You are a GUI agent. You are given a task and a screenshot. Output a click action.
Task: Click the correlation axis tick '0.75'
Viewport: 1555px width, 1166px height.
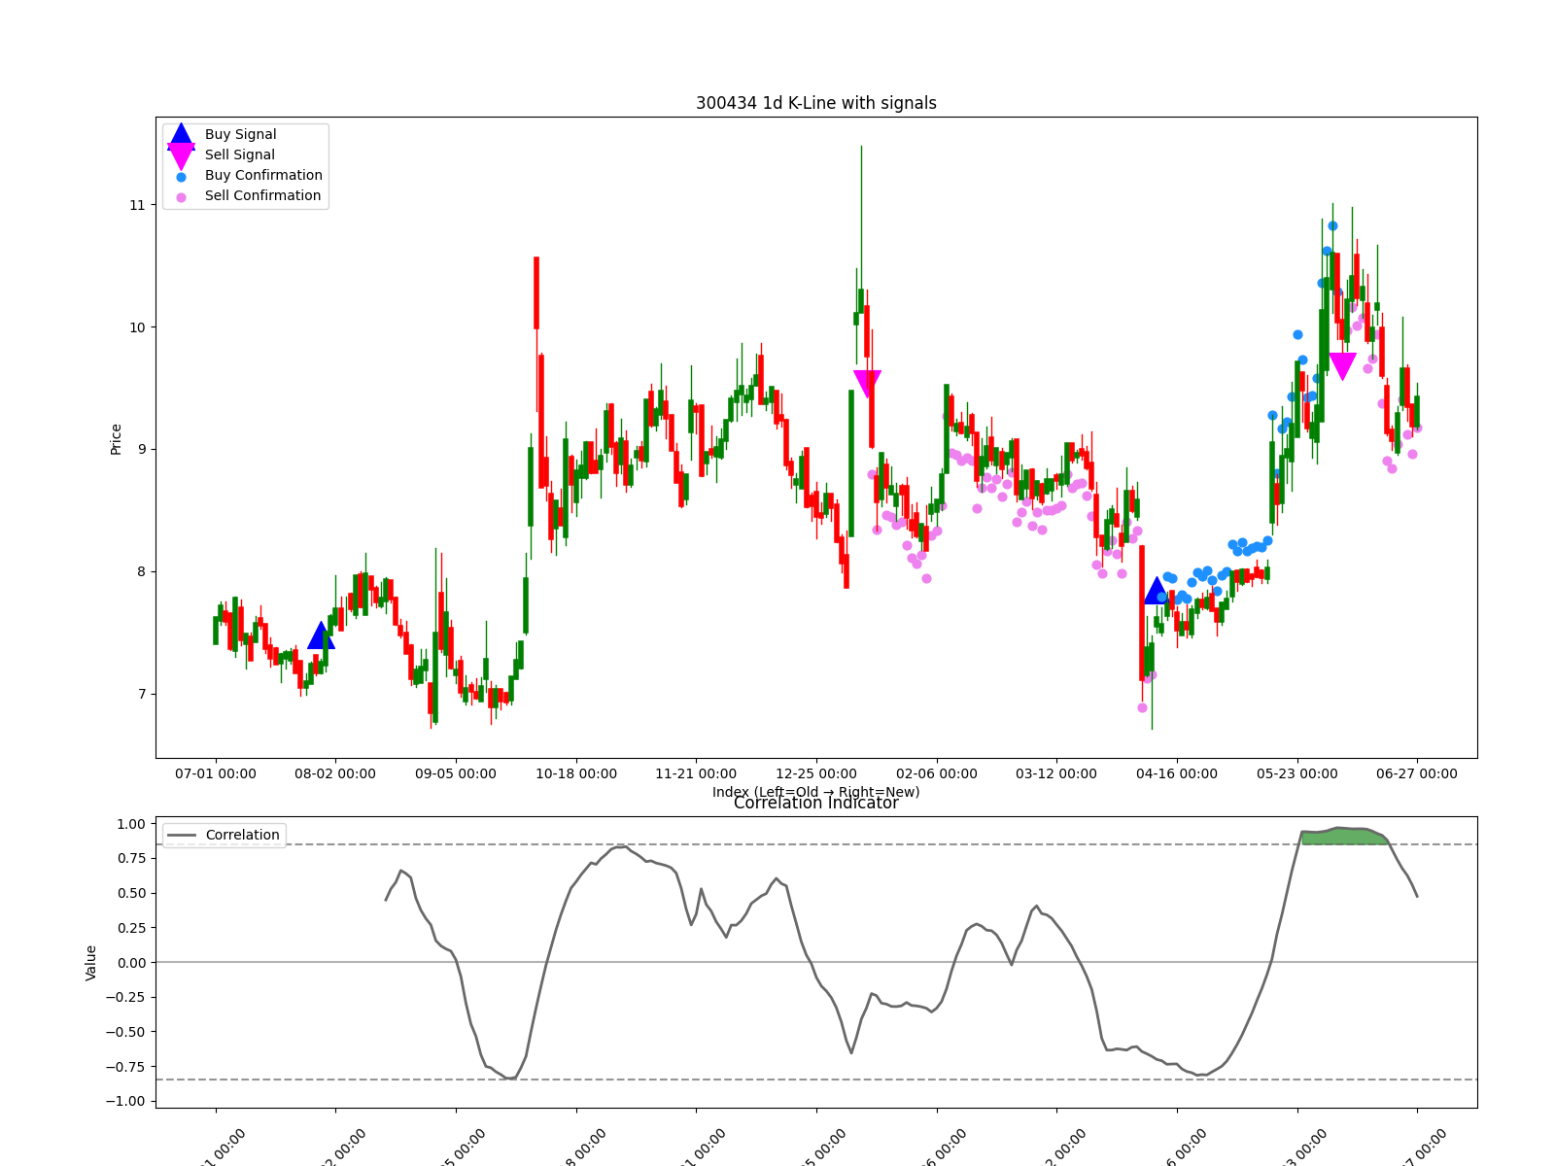pos(130,859)
